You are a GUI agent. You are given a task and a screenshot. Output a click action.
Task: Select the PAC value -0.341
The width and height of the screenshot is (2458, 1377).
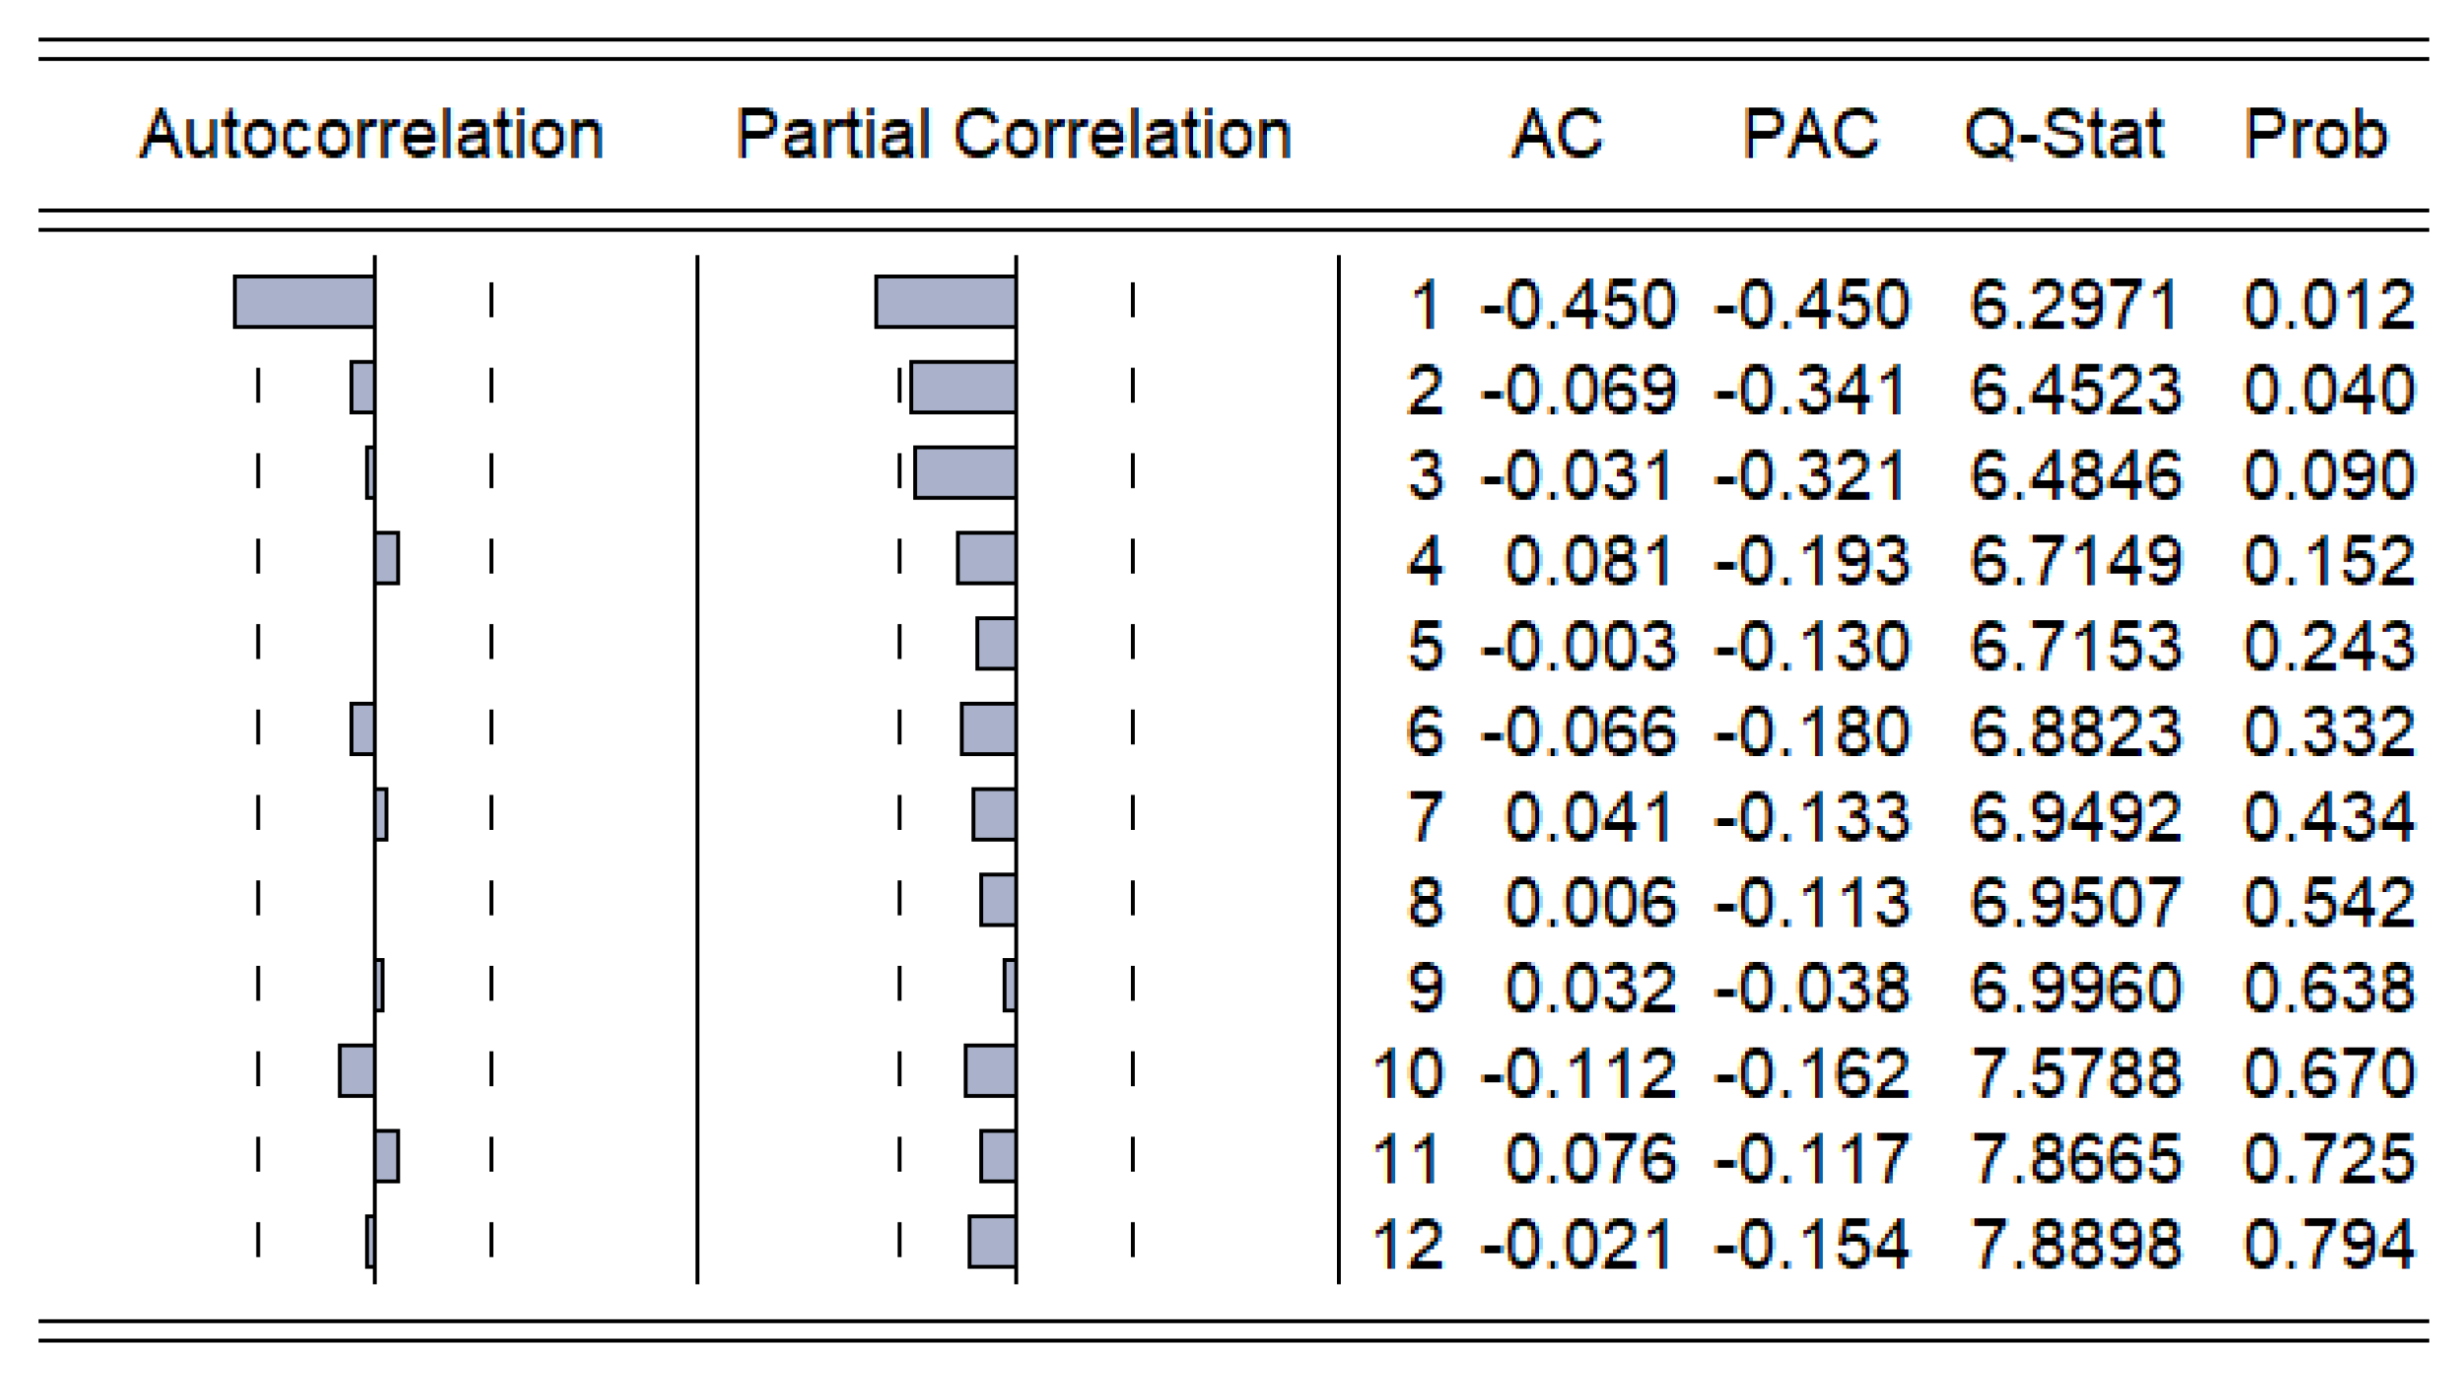pos(1811,390)
